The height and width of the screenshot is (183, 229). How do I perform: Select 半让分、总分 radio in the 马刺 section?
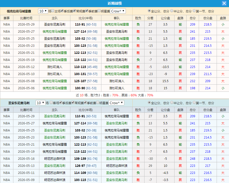pyautogui.click(x=171, y=102)
